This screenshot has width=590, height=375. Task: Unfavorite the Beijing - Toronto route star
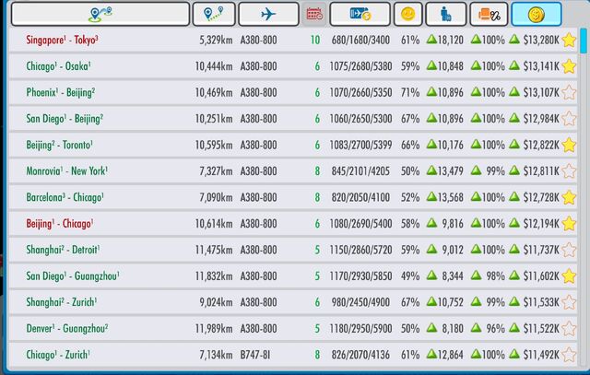(569, 146)
